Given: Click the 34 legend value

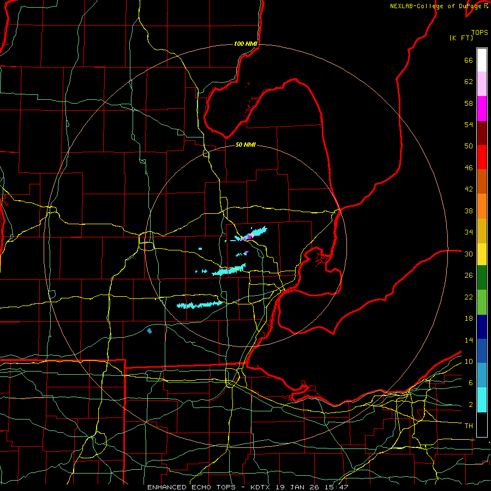Looking at the screenshot, I should click(x=469, y=232).
